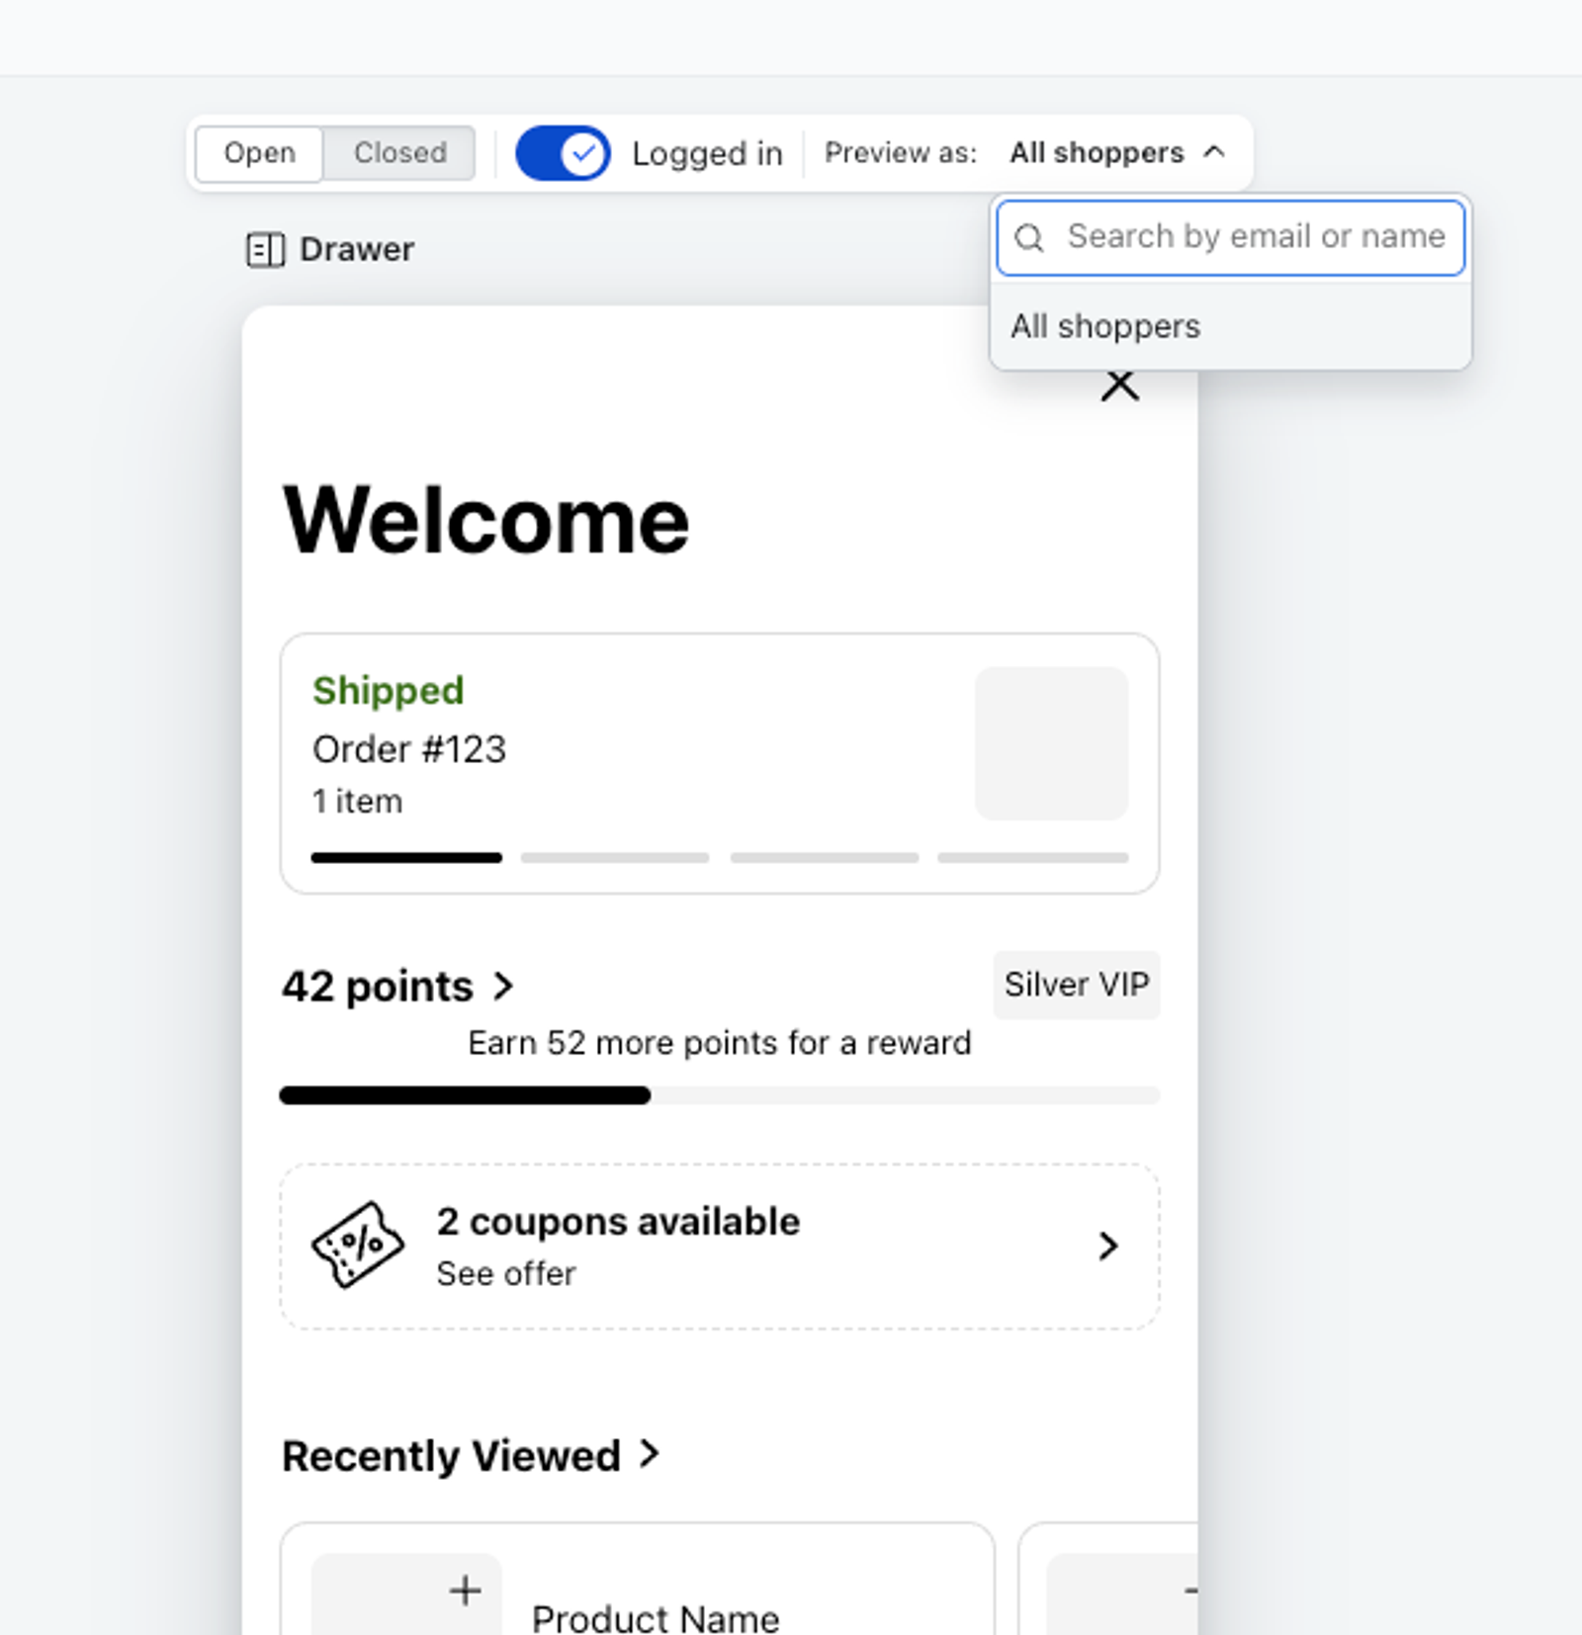This screenshot has height=1635, width=1582.
Task: Click the points reward progress bar
Action: click(x=720, y=1095)
